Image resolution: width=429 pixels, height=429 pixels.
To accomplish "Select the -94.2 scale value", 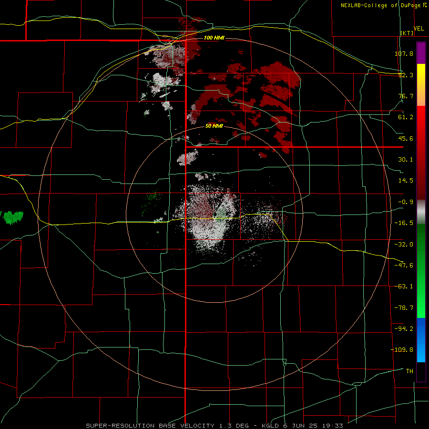I will (404, 329).
